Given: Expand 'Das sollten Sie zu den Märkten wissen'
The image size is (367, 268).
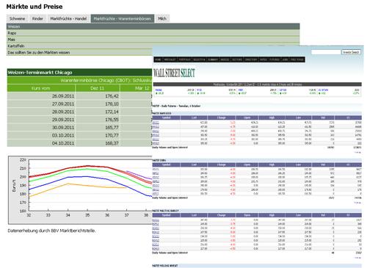Looking at the screenshot, I should coord(79,52).
